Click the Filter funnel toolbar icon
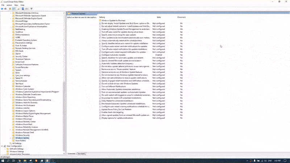Screen dimensions: 290x163 (x=32, y=9)
